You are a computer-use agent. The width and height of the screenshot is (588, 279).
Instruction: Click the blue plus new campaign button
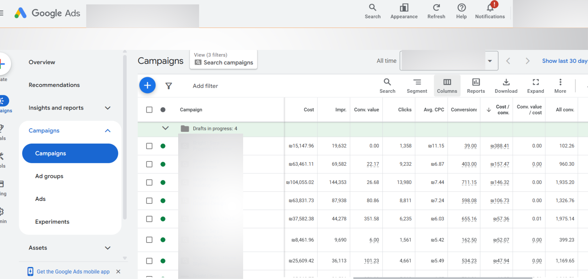point(147,85)
